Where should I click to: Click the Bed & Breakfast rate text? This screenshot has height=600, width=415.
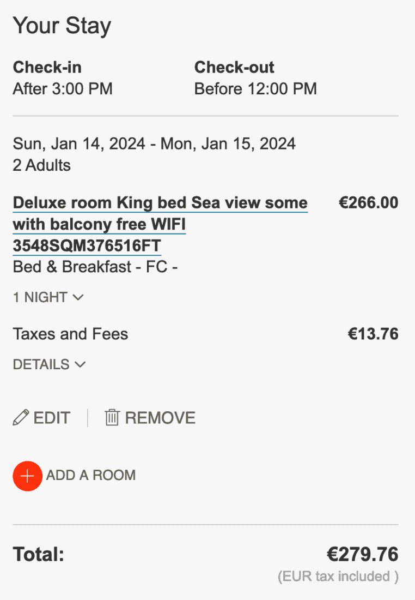95,267
